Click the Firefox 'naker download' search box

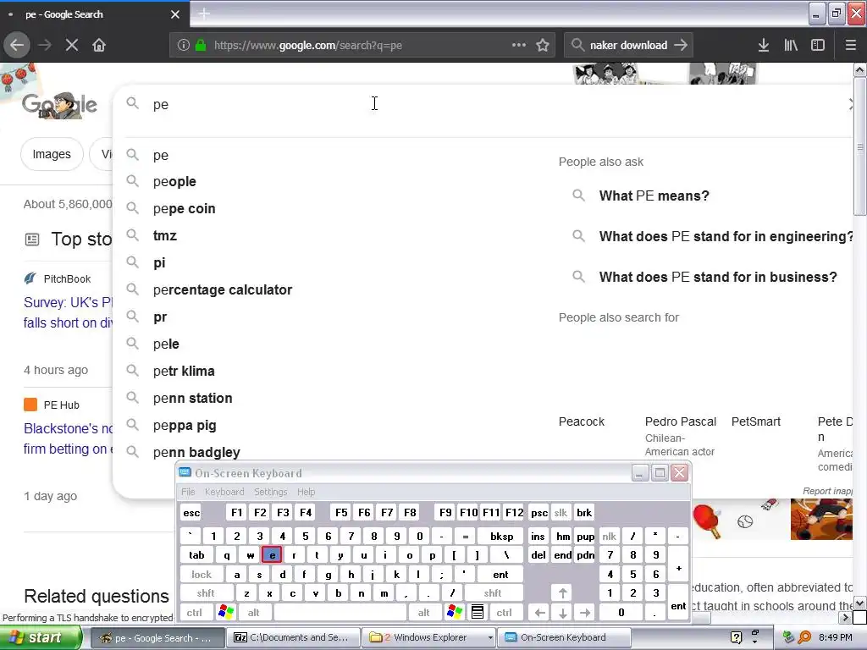coord(629,46)
